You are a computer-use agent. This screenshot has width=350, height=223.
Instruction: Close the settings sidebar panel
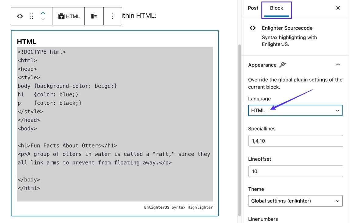pyautogui.click(x=338, y=8)
